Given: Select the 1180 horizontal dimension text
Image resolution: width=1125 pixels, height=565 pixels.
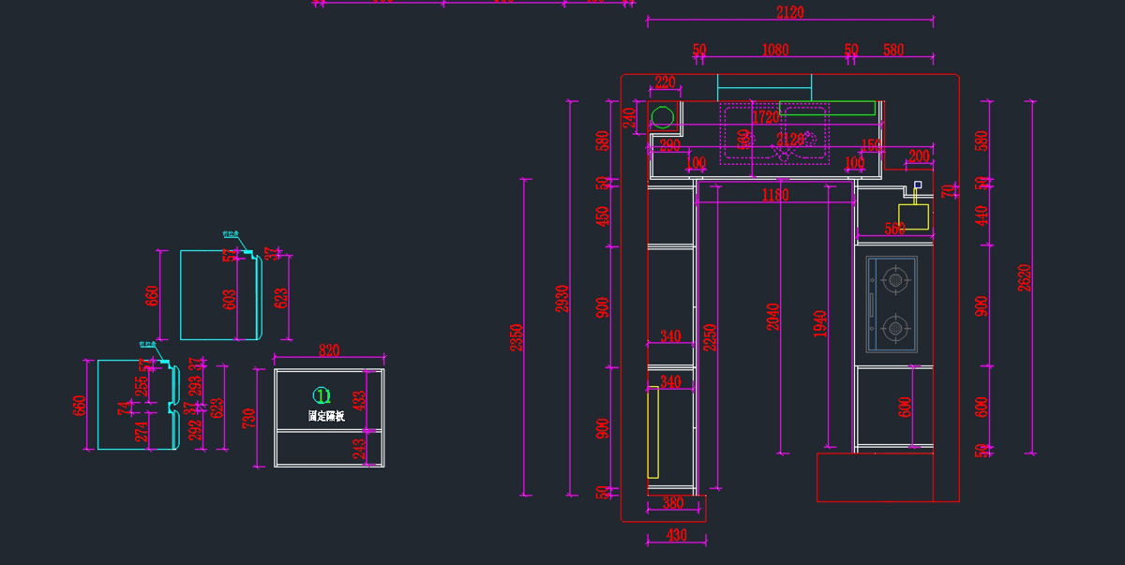Looking at the screenshot, I should pyautogui.click(x=774, y=195).
